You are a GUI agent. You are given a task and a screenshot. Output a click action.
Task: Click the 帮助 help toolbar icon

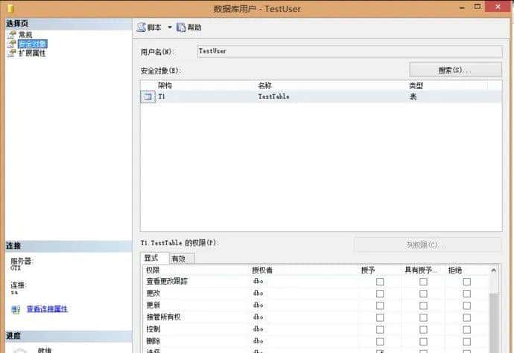coord(181,27)
